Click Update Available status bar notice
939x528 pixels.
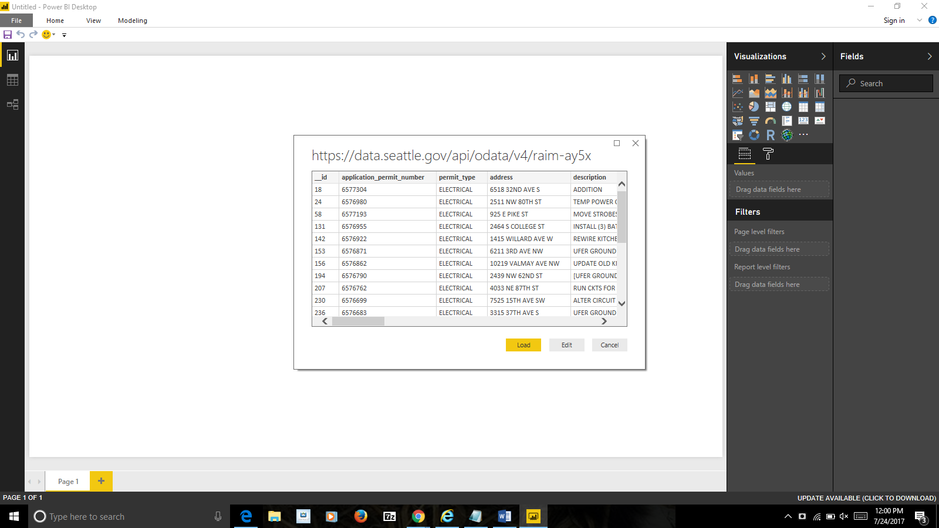[866, 498]
